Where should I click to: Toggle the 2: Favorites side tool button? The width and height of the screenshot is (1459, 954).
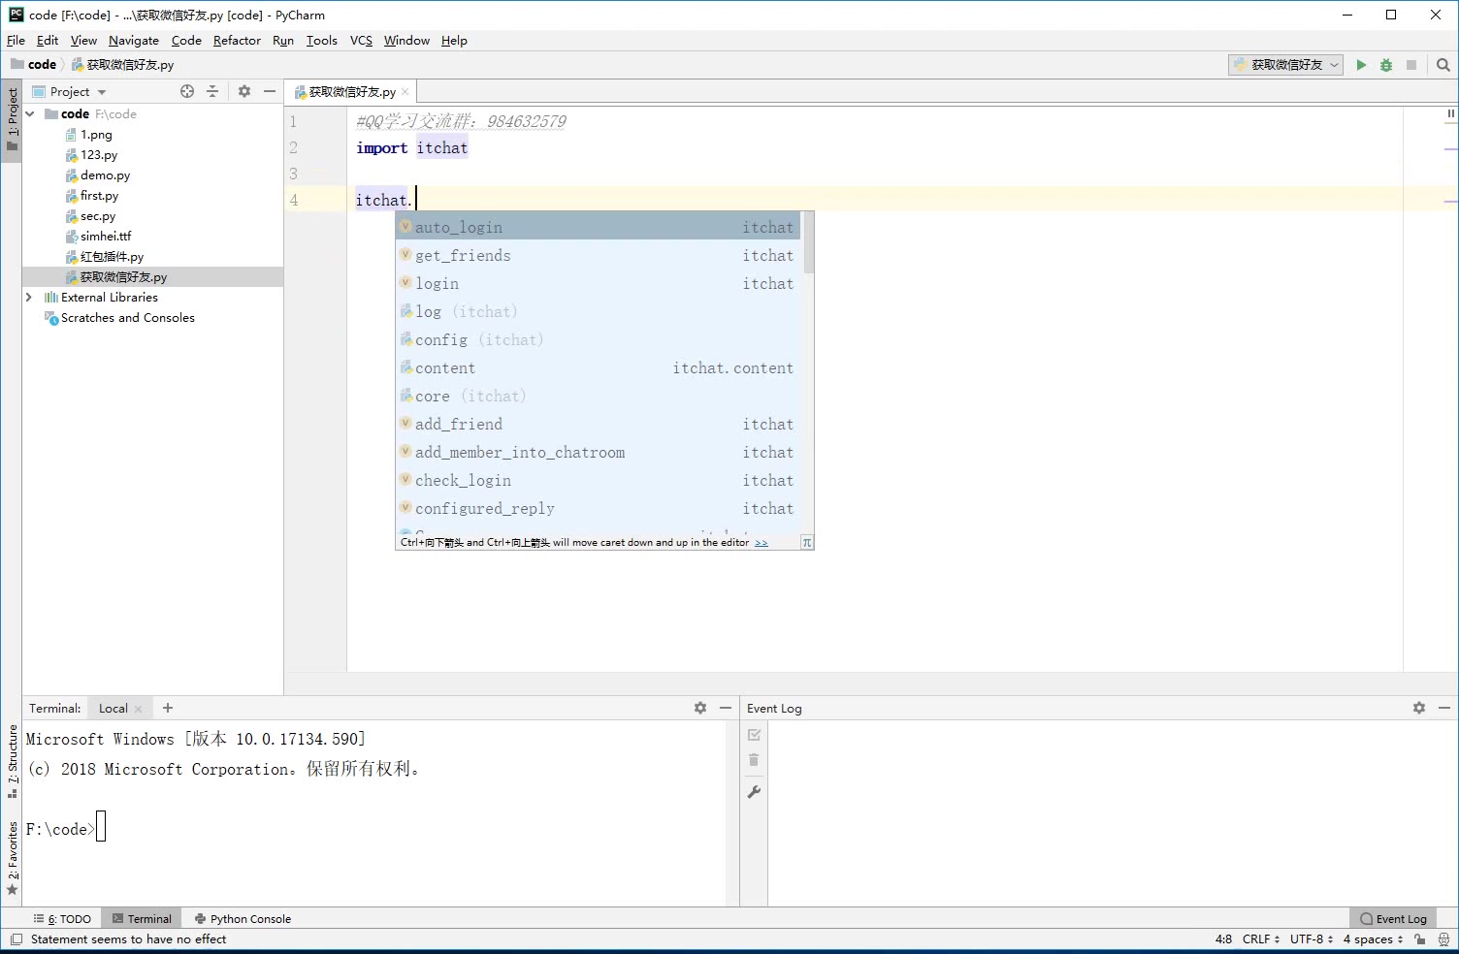[12, 859]
